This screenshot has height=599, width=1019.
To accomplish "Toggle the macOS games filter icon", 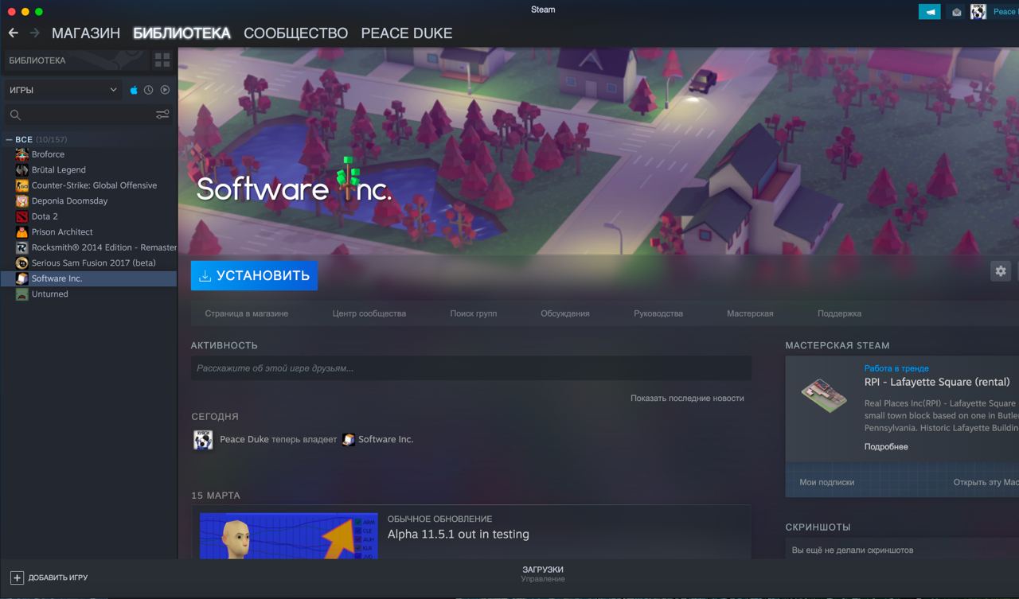I will coord(134,90).
